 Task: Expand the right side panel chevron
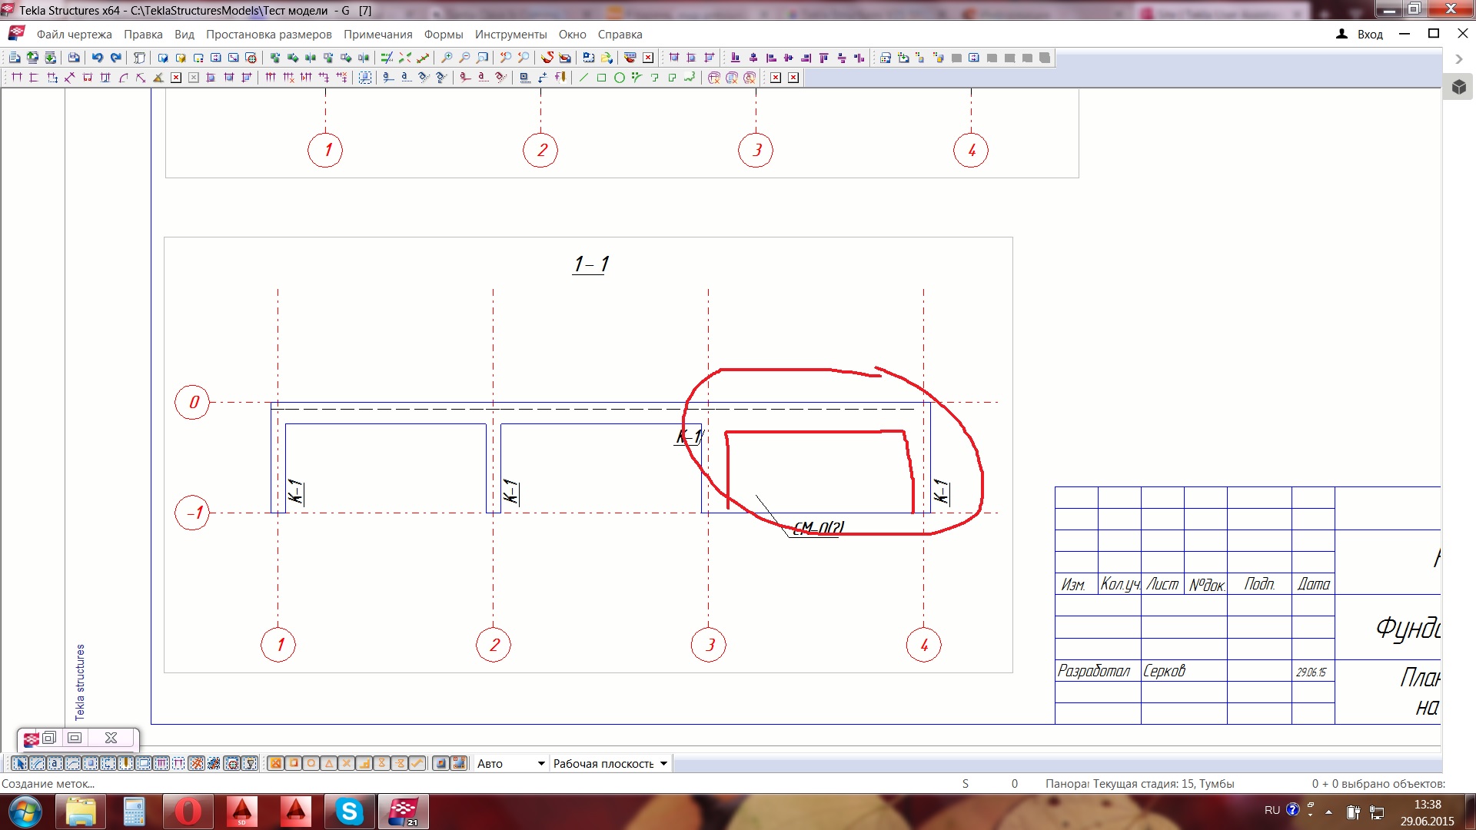(x=1458, y=59)
